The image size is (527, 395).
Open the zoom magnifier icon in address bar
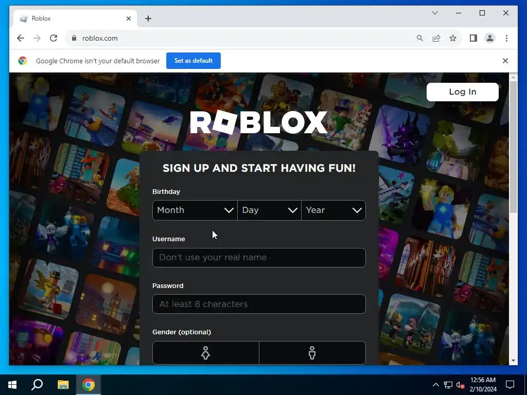(420, 38)
